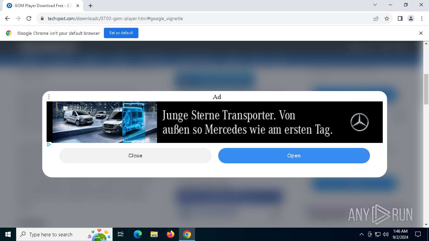Open volume control tray icon
The width and height of the screenshot is (429, 241).
click(386, 234)
